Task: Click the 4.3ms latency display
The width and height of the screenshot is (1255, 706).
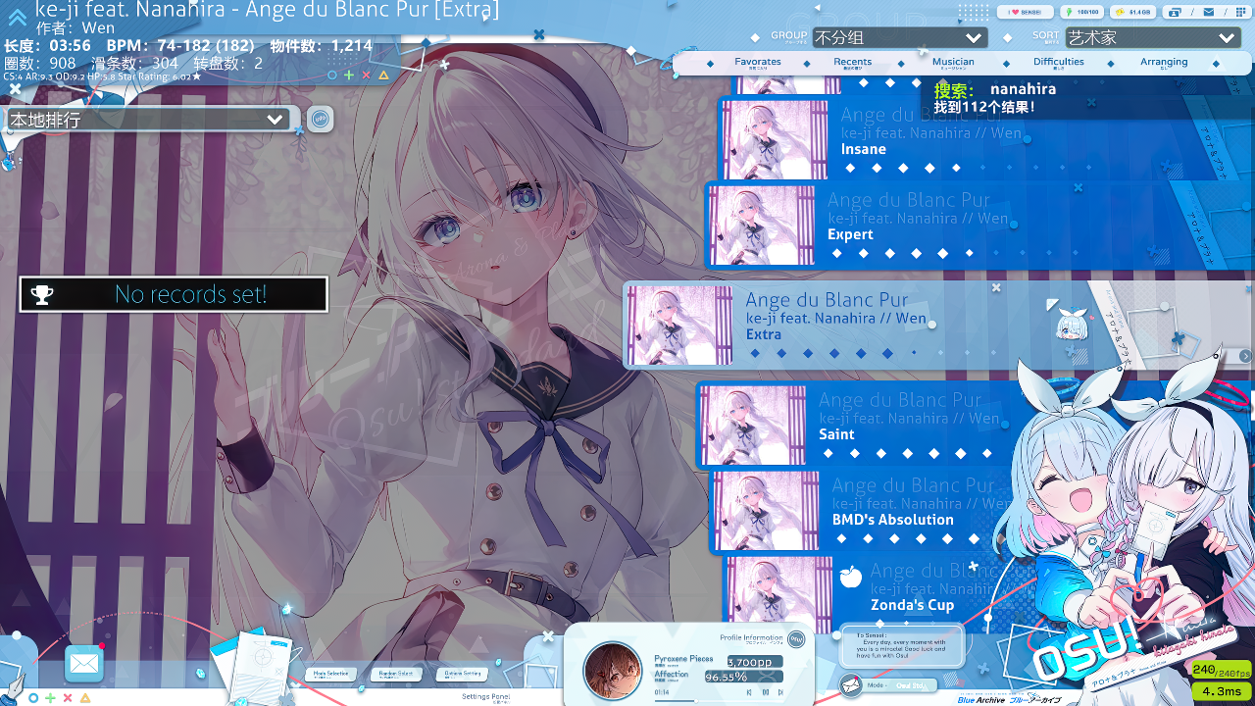Action: pyautogui.click(x=1222, y=691)
